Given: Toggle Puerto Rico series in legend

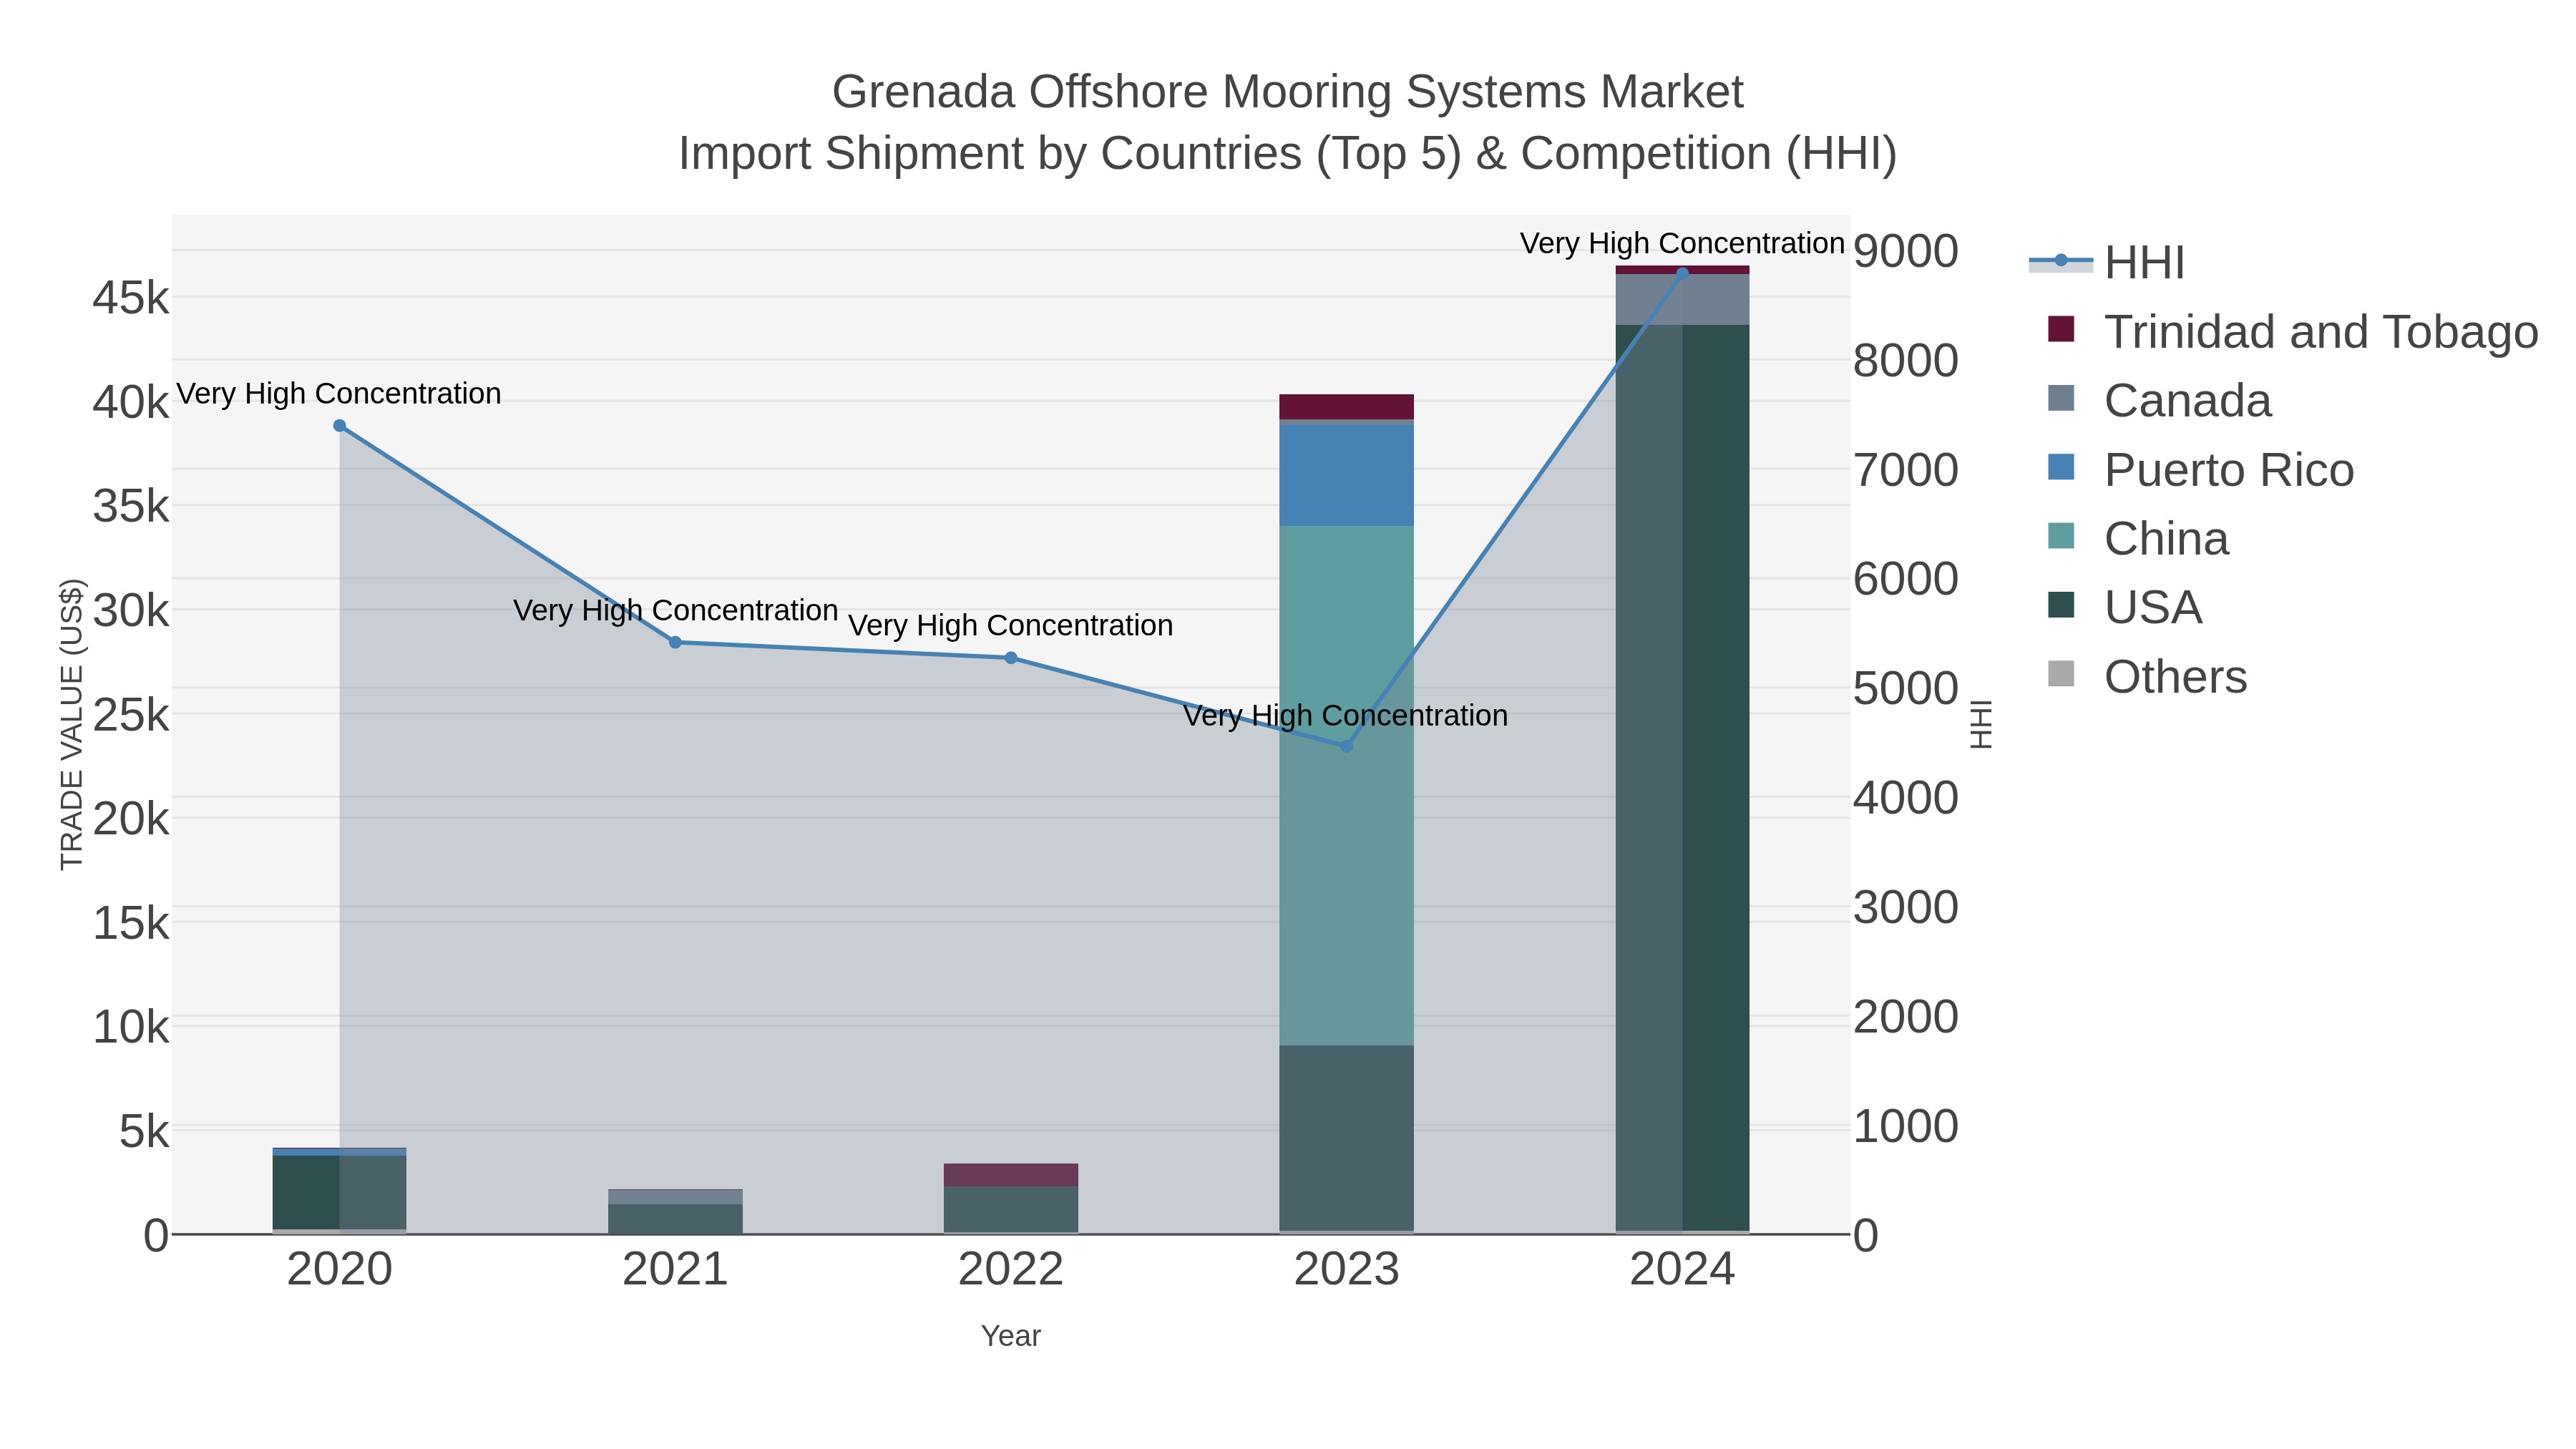Looking at the screenshot, I should point(2200,469).
